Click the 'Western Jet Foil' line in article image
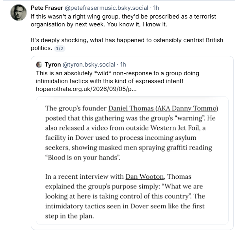 (x=125, y=128)
